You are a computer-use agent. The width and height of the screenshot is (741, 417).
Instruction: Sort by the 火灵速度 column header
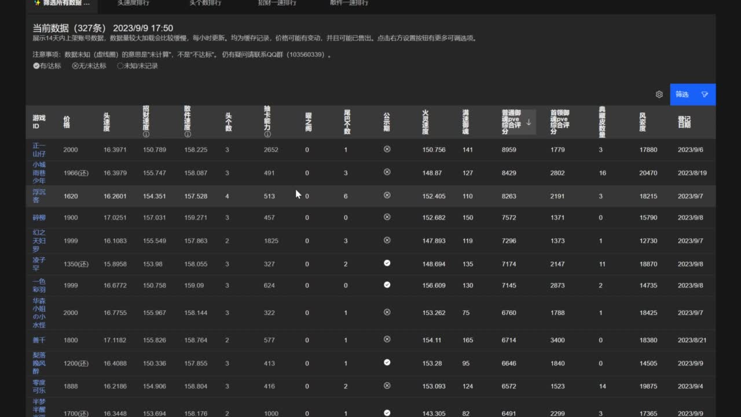425,122
